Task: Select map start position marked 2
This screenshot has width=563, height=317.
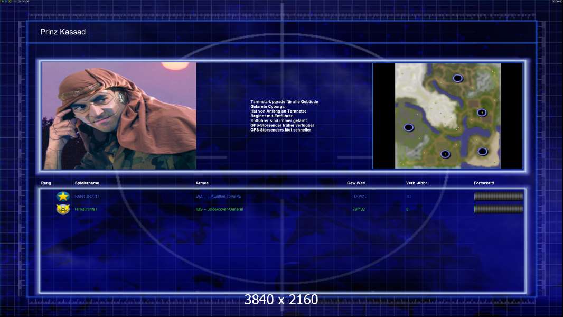Action: (x=482, y=113)
